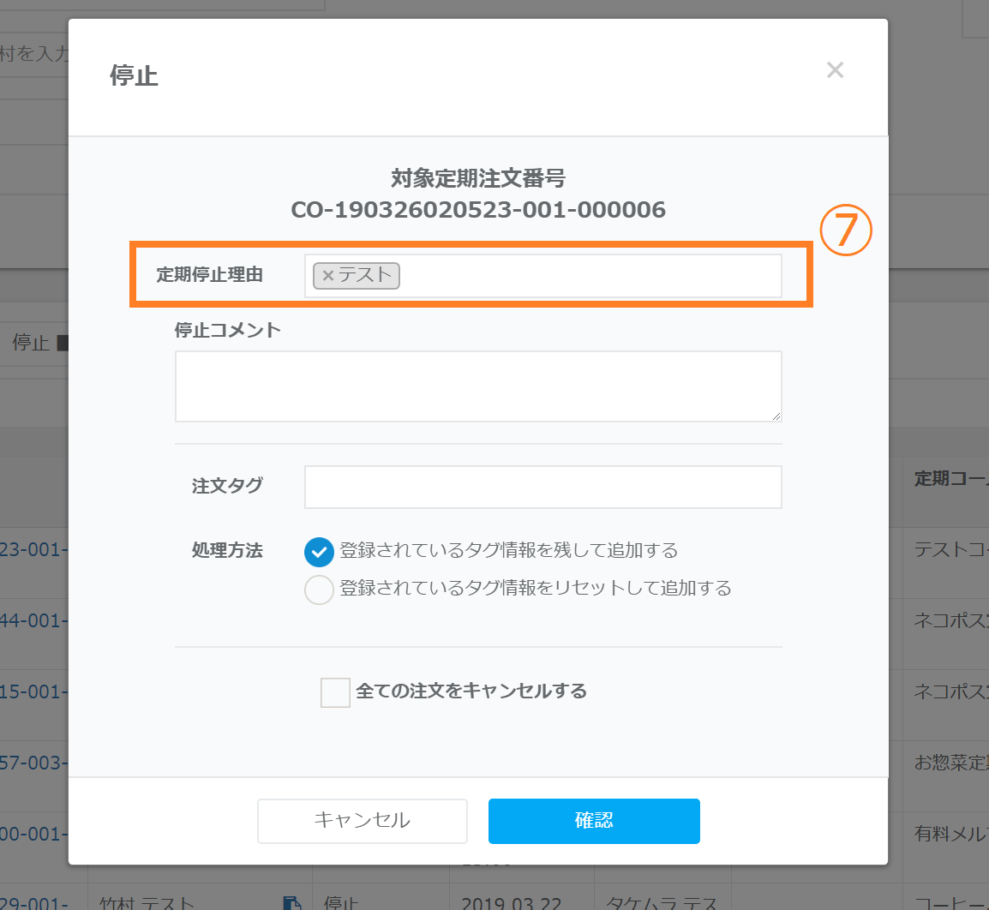Check 全ての注文をキャンセルする checkbox
989x910 pixels.
[335, 692]
